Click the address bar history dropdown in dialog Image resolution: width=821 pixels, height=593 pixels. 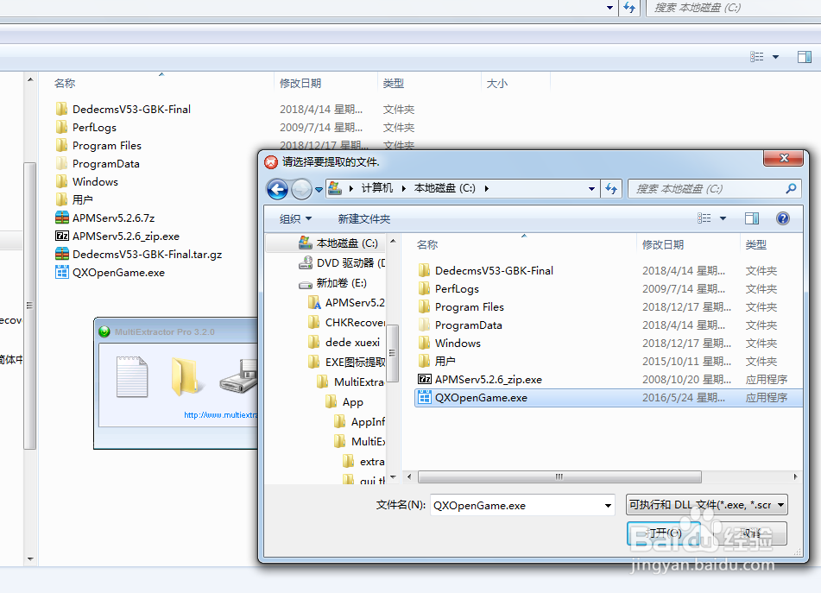pos(591,188)
